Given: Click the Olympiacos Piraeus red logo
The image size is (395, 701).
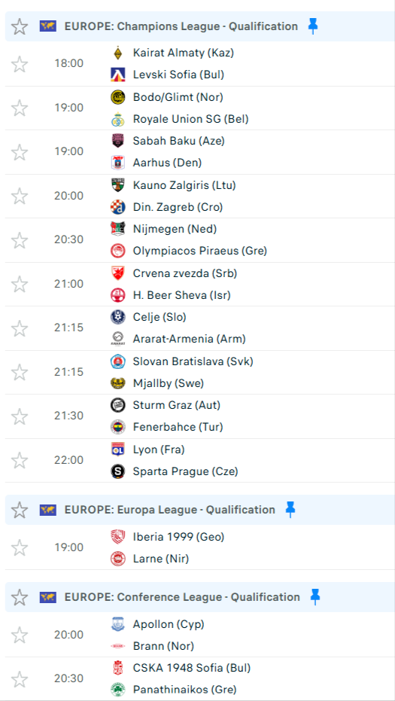Looking at the screenshot, I should tap(118, 251).
